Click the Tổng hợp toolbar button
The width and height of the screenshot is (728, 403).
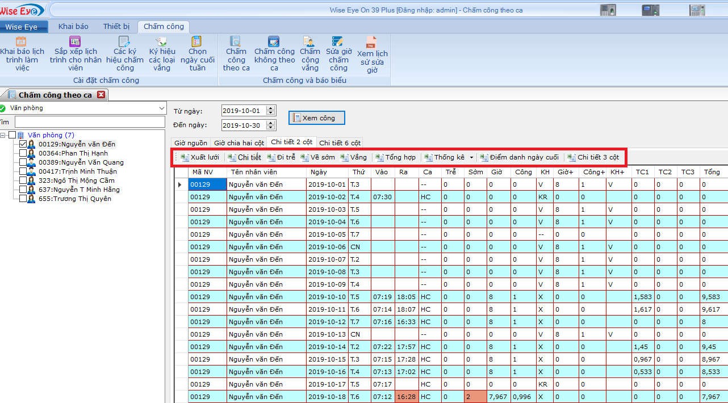click(x=395, y=157)
